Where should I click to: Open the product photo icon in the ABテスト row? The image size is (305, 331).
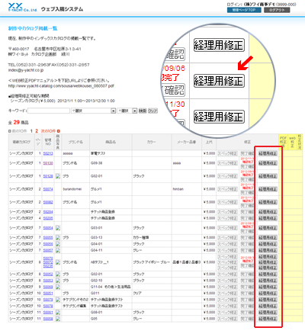58,262
